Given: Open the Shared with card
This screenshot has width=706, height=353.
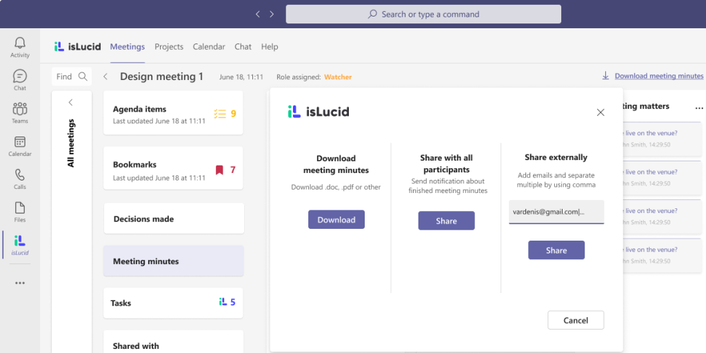Looking at the screenshot, I should click(173, 342).
